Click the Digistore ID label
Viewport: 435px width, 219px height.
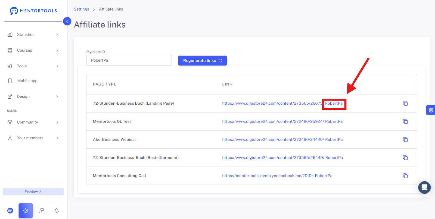click(x=95, y=52)
